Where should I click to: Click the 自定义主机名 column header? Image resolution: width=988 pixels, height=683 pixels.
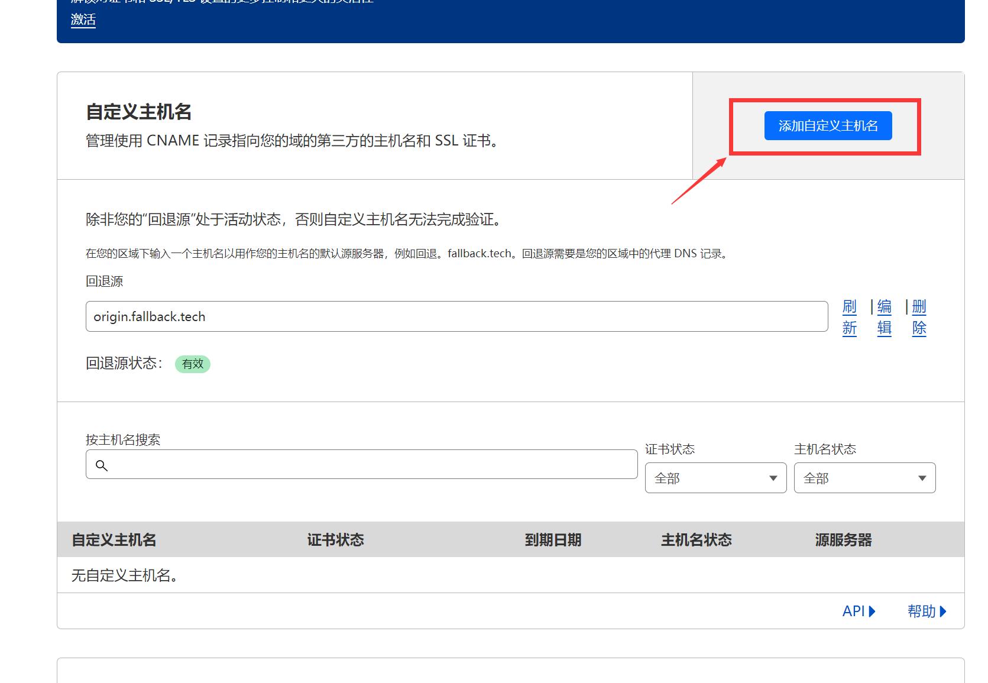point(114,540)
